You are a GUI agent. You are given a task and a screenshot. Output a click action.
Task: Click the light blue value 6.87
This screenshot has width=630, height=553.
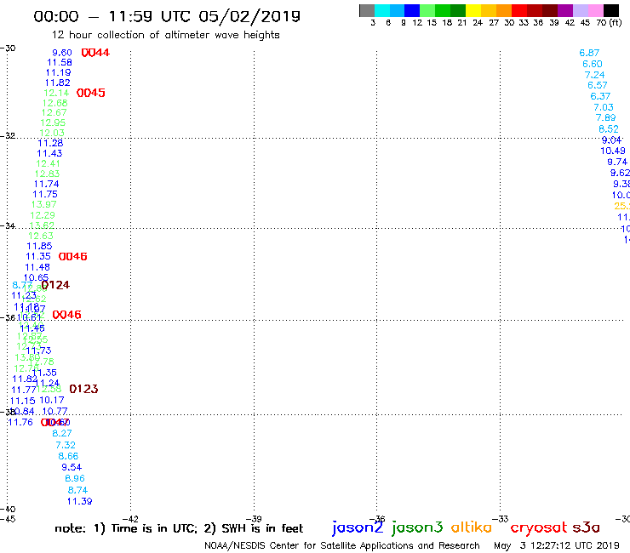pyautogui.click(x=589, y=53)
